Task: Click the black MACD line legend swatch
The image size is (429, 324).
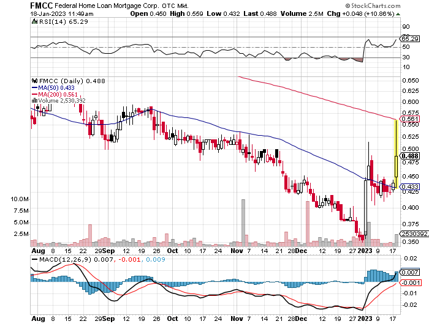Action: (x=34, y=260)
